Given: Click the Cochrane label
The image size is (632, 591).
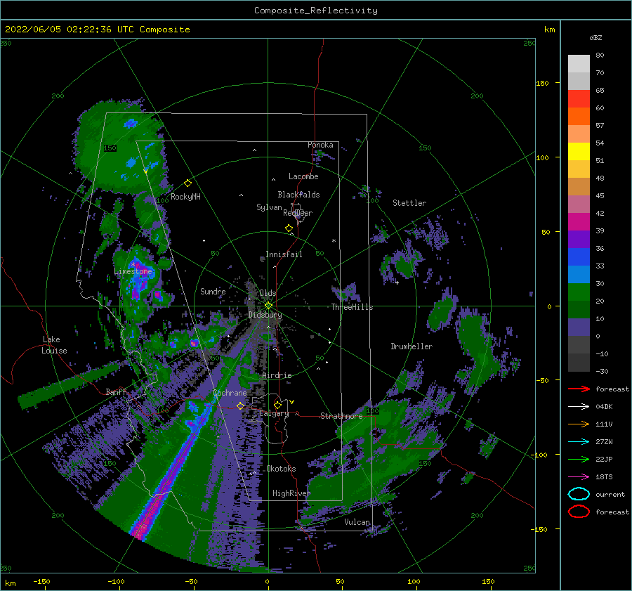Looking at the screenshot, I should coord(230,393).
